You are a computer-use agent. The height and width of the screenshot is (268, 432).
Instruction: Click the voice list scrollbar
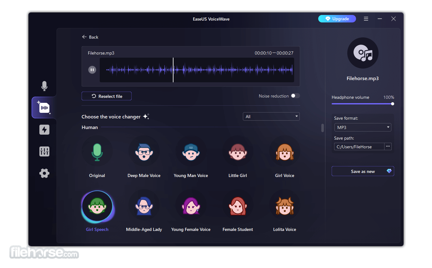pos(323,128)
